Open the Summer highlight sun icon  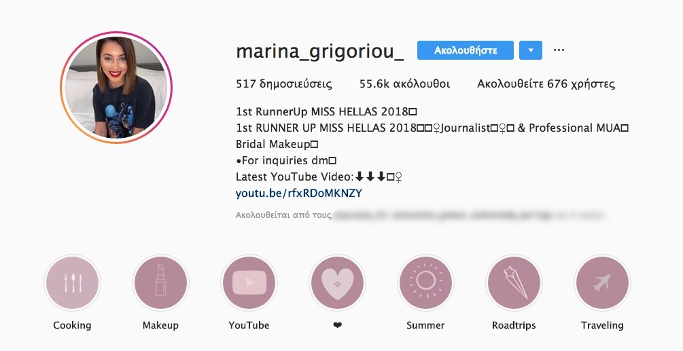pyautogui.click(x=425, y=282)
